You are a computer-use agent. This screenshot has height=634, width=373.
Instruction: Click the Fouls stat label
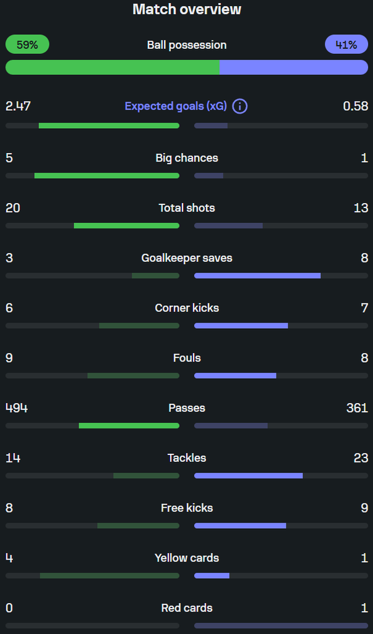point(187,358)
